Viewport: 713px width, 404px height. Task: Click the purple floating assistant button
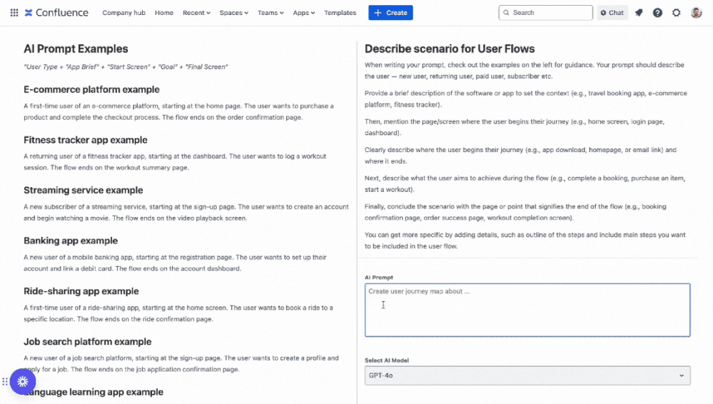(23, 381)
